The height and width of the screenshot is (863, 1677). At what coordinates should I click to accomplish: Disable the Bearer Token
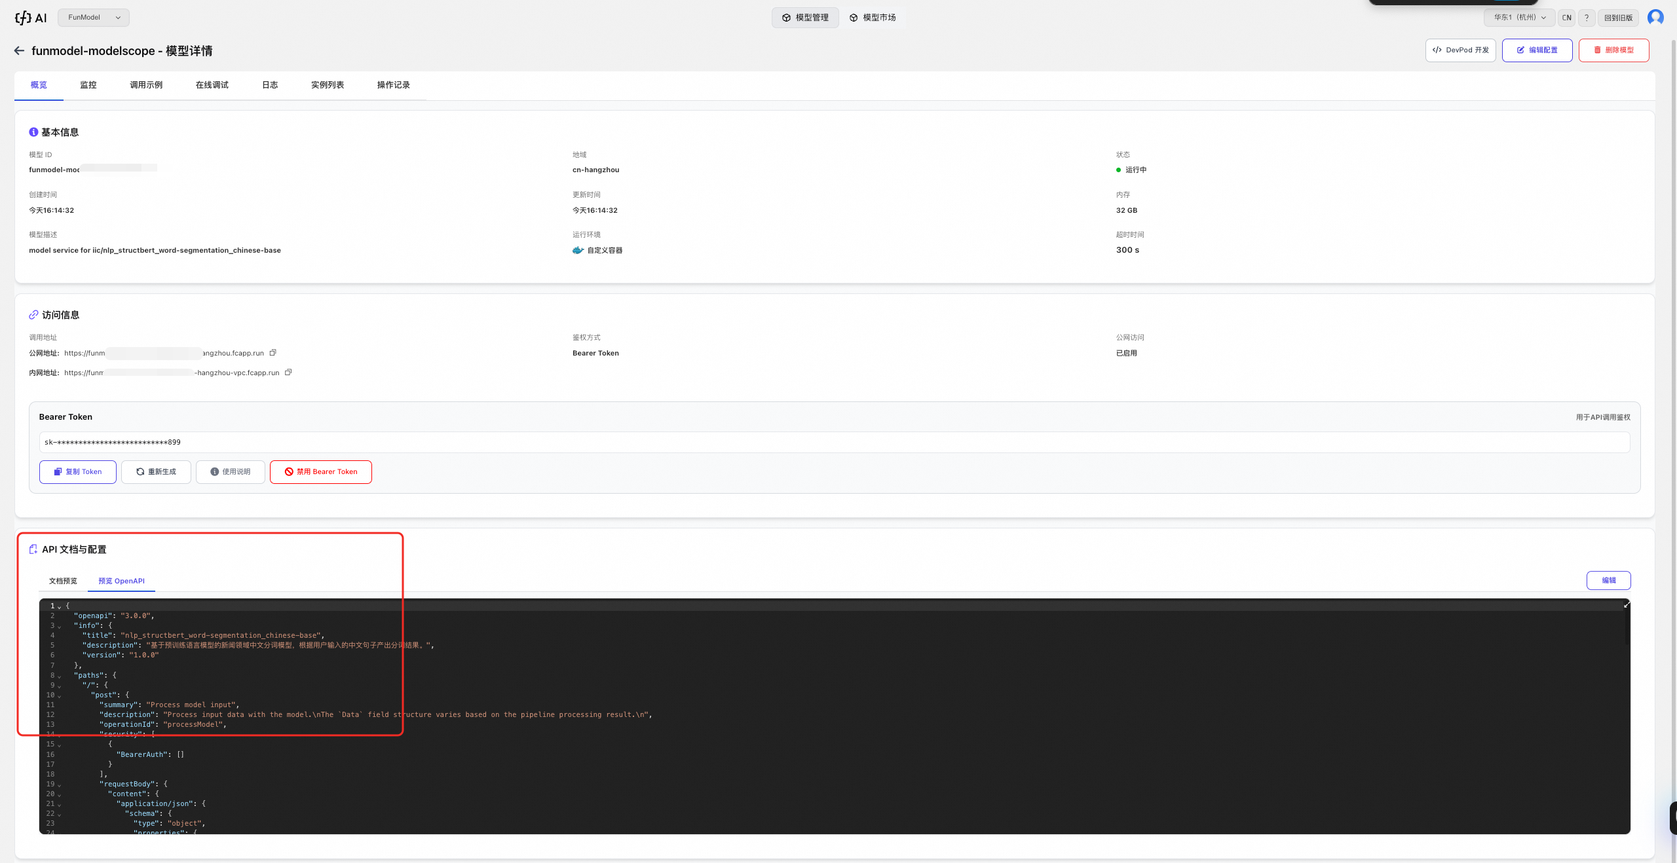(320, 471)
